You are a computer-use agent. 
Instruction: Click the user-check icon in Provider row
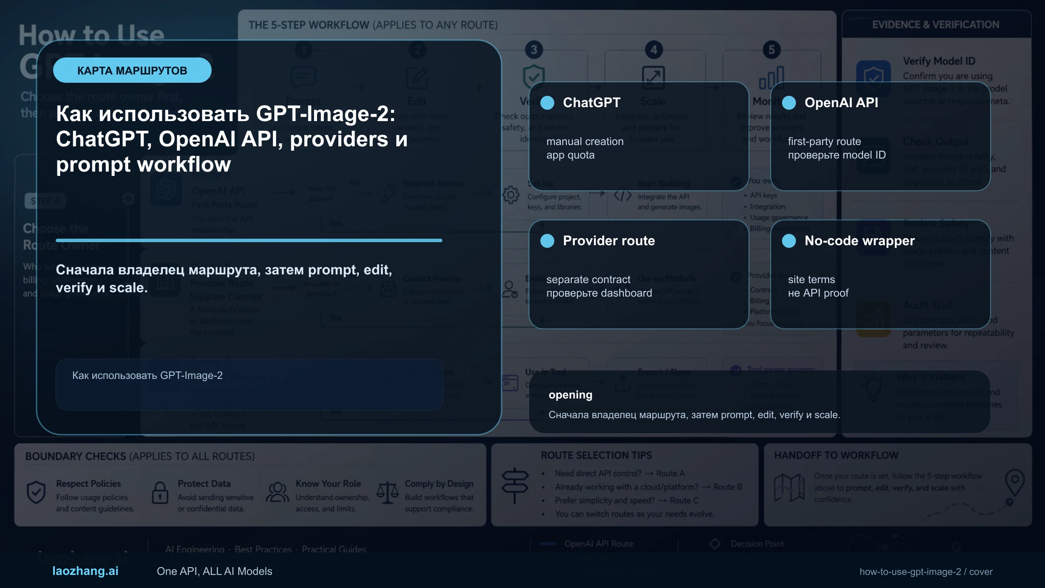509,289
